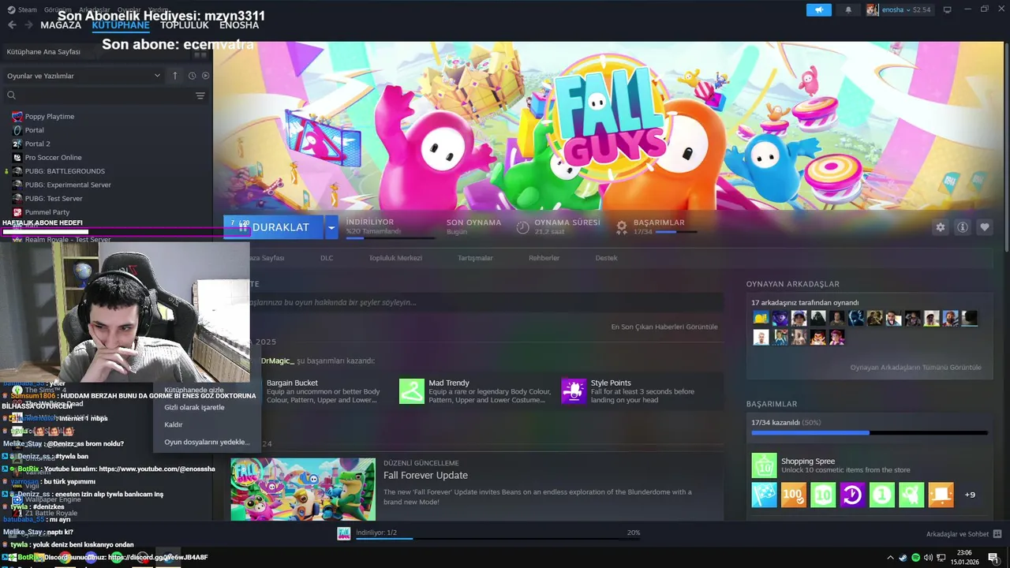Open the notifications bell

[848, 9]
